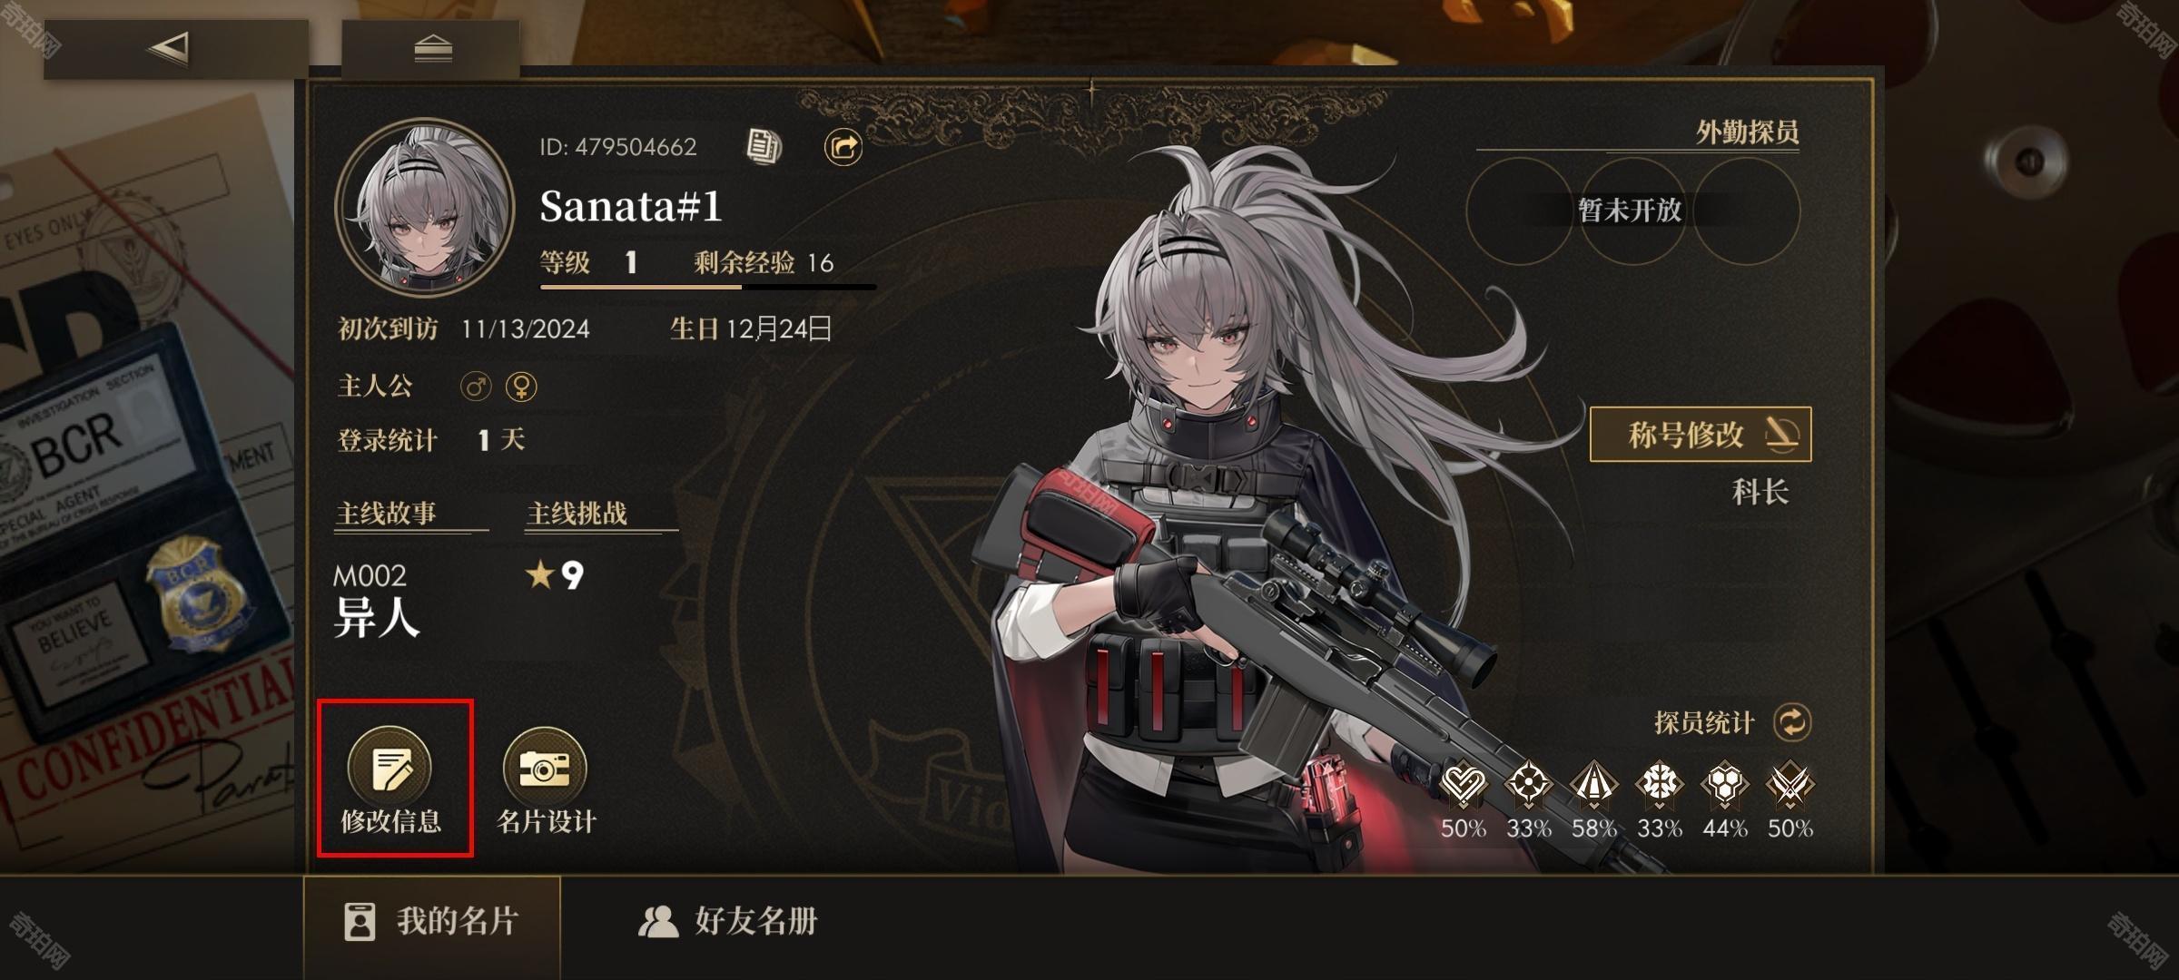
Task: Switch to 好友名册 tab
Action: [x=728, y=922]
